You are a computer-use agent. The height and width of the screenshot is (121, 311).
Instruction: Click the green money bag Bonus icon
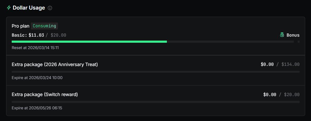coord(282,35)
